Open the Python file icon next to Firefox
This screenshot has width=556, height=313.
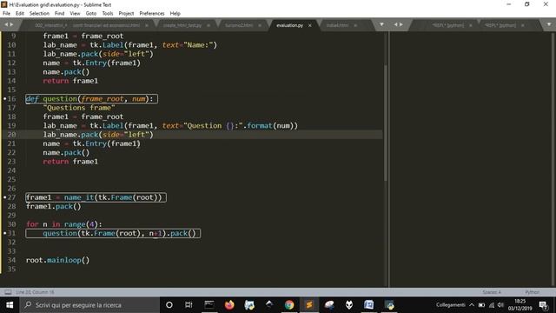click(249, 305)
